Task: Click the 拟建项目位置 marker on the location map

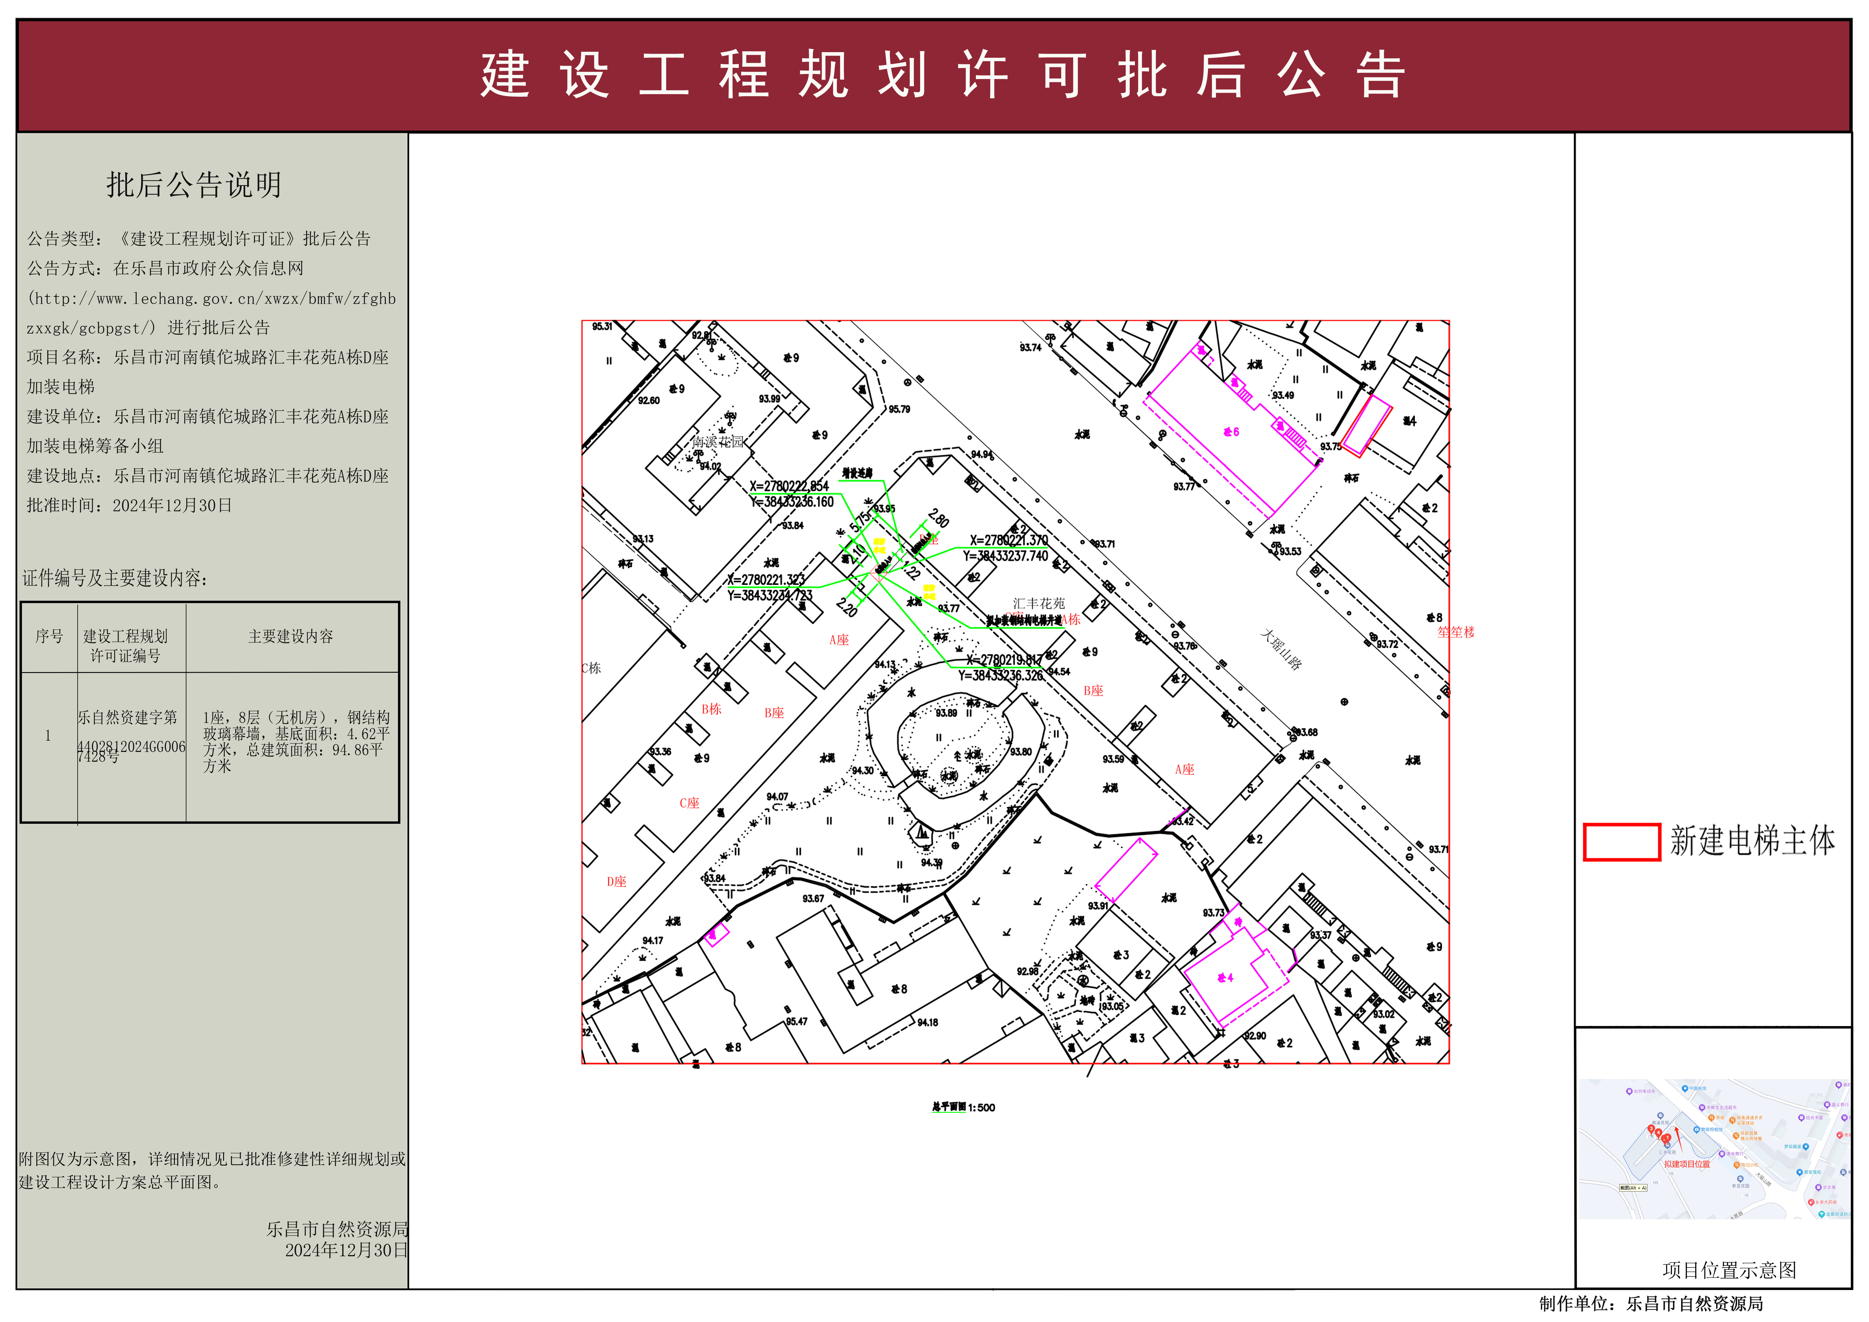Action: pos(1686,1164)
